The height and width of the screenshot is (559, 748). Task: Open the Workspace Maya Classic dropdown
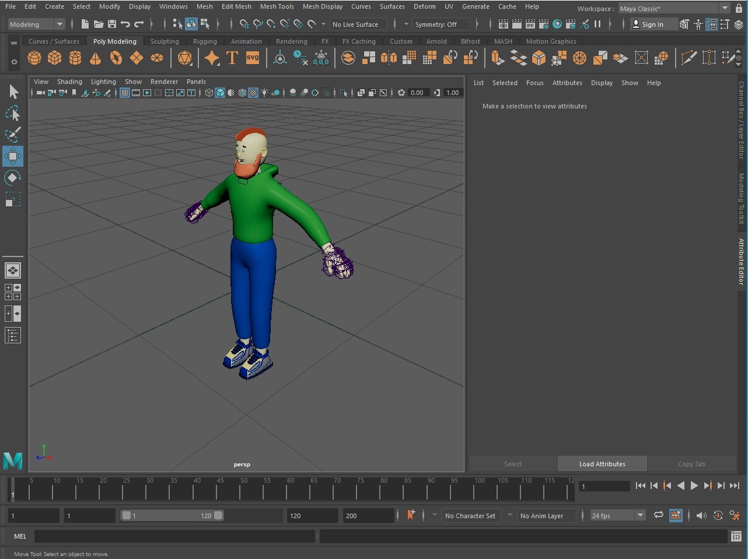tap(674, 9)
